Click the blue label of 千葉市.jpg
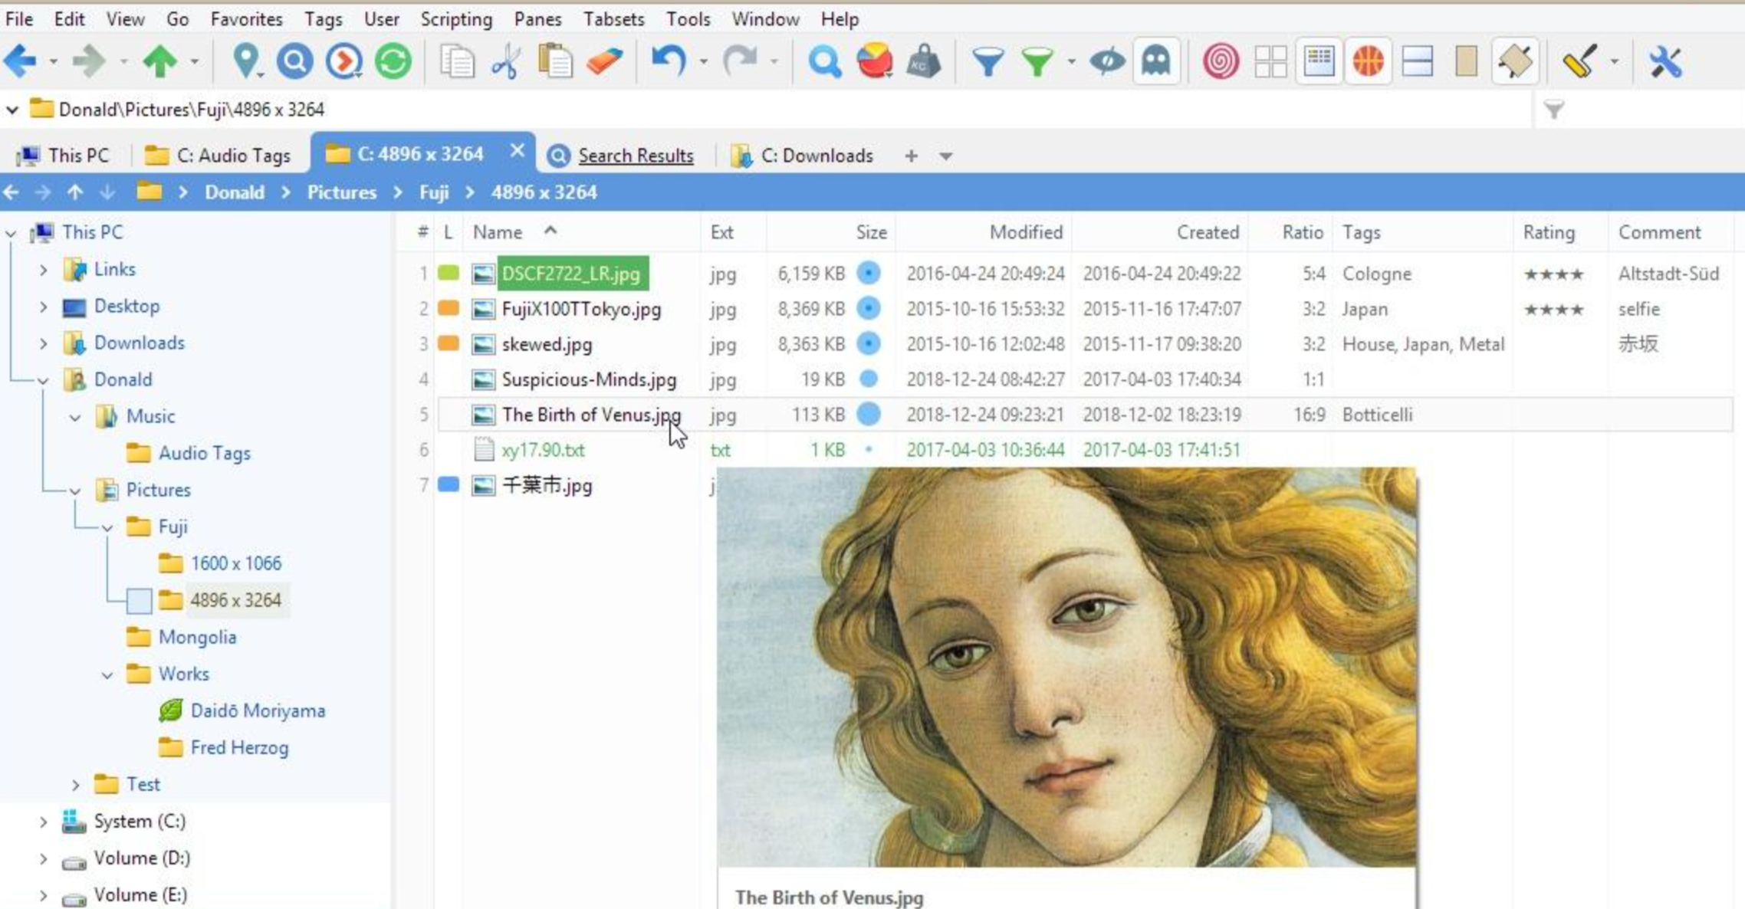This screenshot has height=909, width=1745. click(449, 484)
